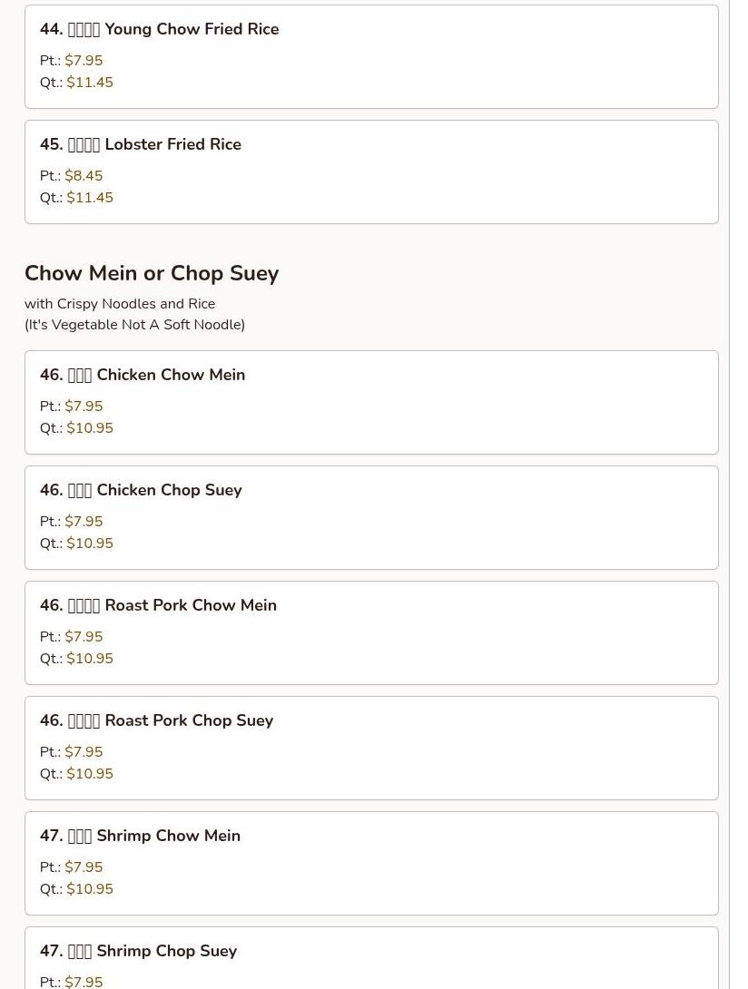
Task: Open Shrimp Chop Suey menu item
Action: 371,958
